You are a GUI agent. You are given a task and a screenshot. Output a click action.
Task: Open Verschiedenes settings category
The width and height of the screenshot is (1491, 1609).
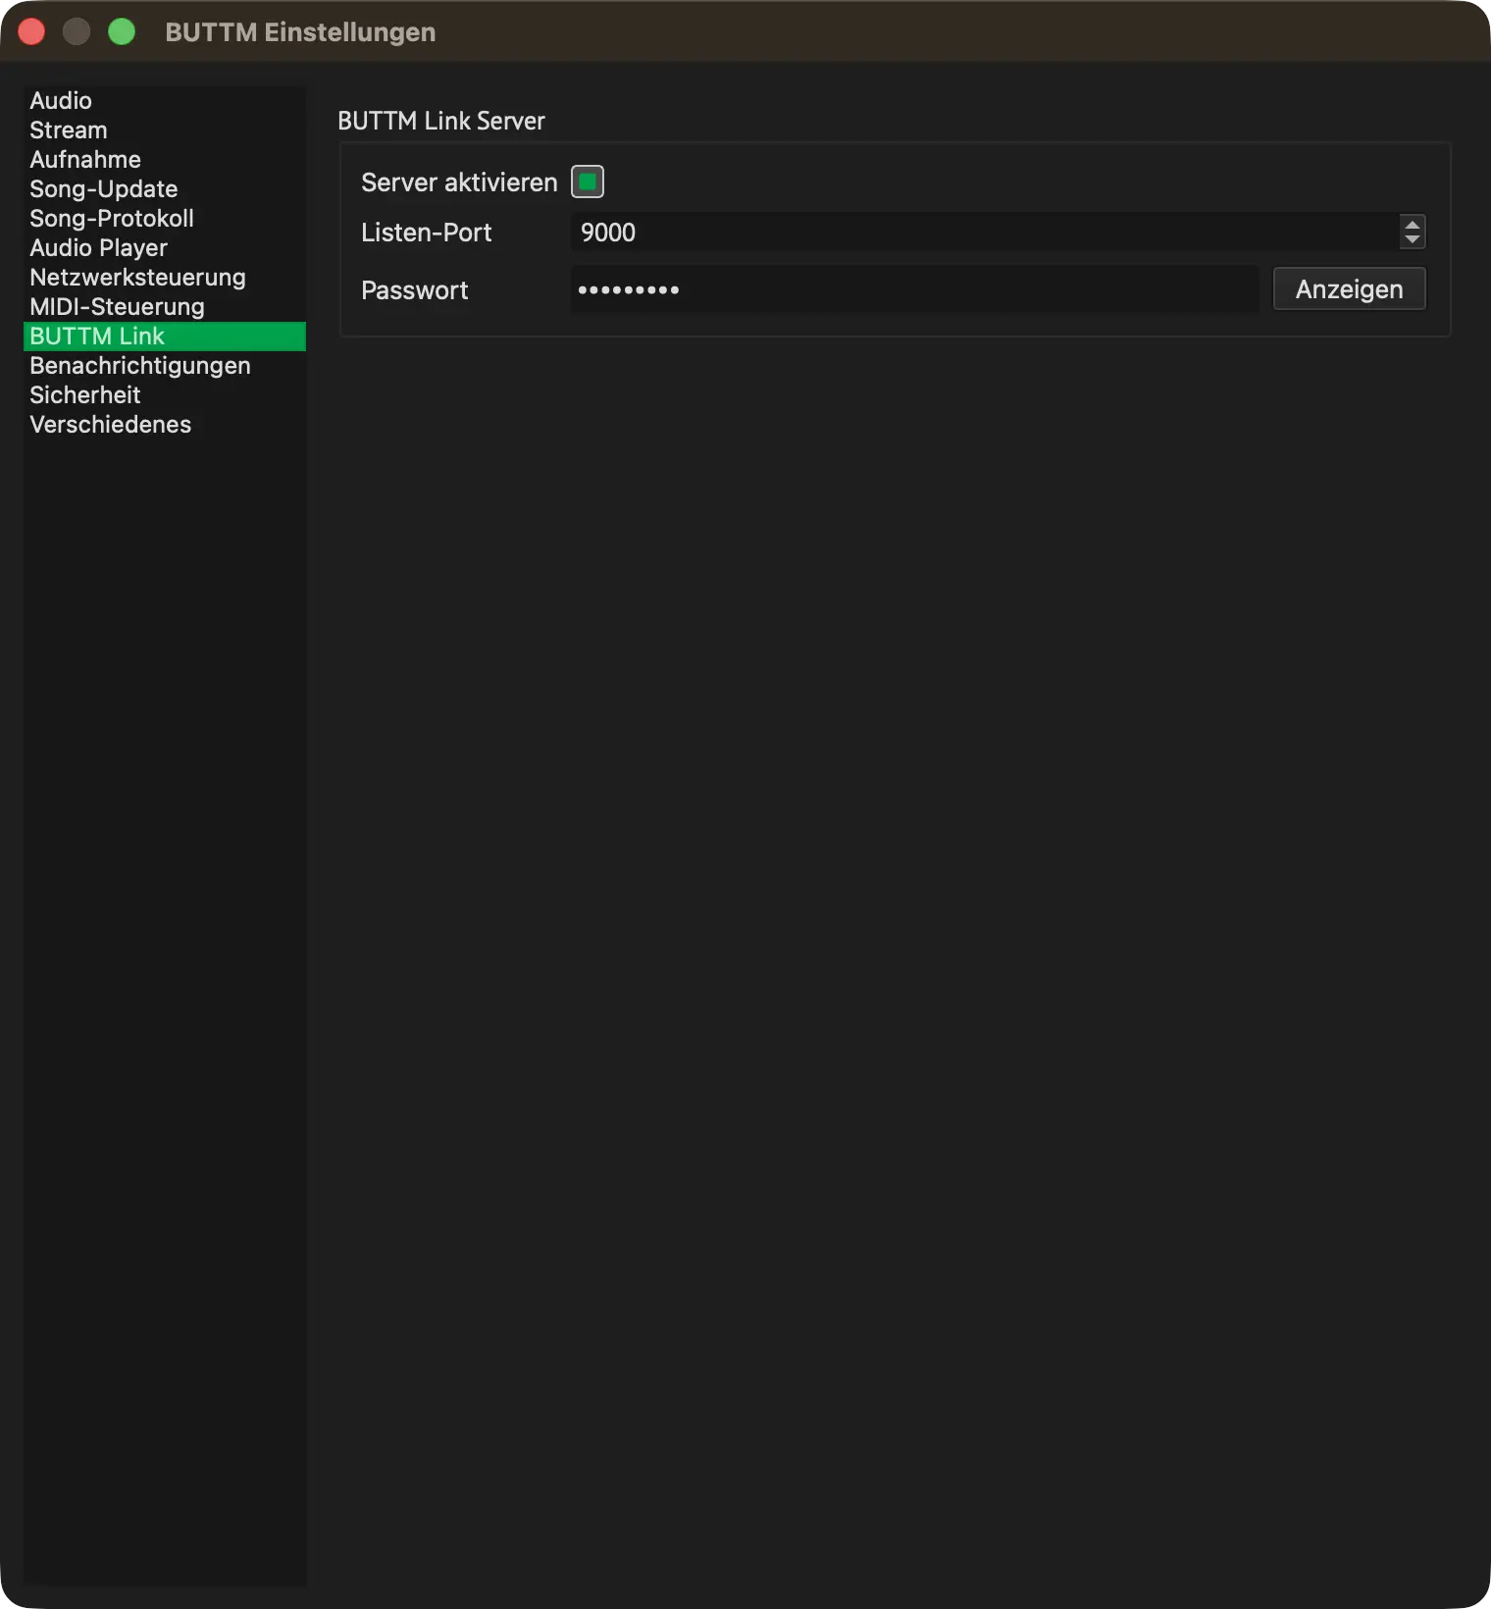coord(164,425)
